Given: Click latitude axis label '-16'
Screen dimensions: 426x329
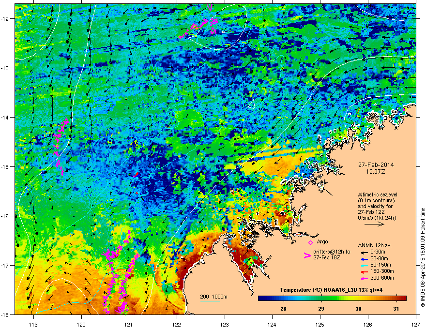Looking at the screenshot, I should [5, 216].
